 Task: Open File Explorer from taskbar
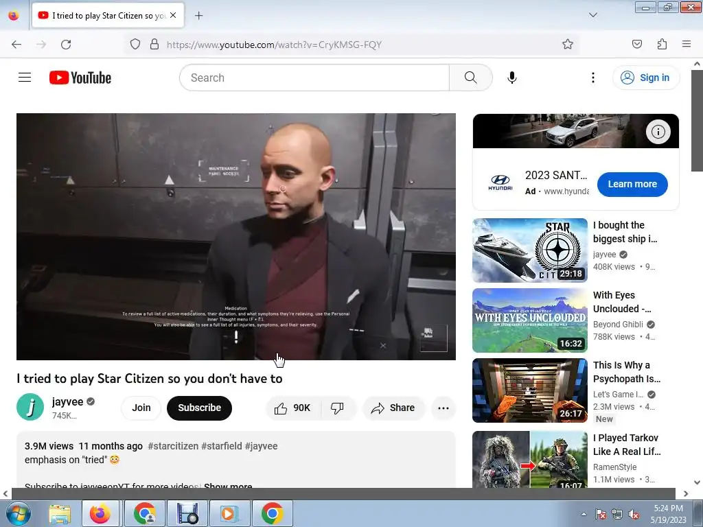click(x=60, y=513)
